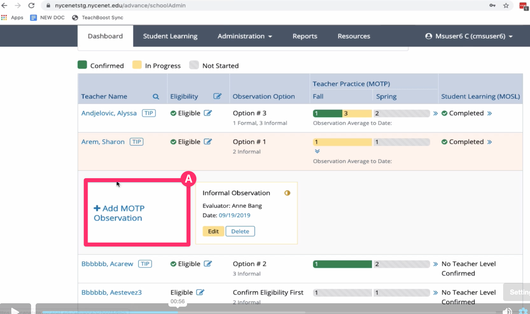Screen dimensions: 530x314
Task: Expand MOSL Completed arrow for Andjelovic, Alyssa
Action: [x=490, y=113]
